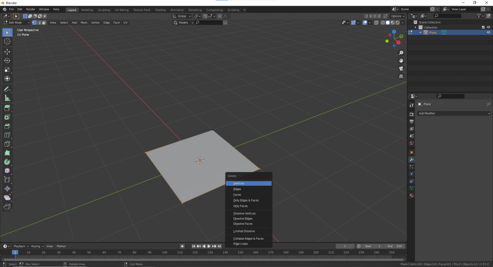This screenshot has width=493, height=267.
Task: Select the Shear tool
Action: coord(7,198)
